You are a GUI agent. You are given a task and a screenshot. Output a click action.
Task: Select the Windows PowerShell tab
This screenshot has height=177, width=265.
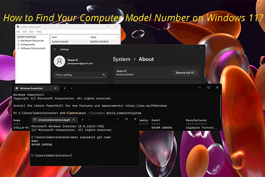pyautogui.click(x=36, y=88)
